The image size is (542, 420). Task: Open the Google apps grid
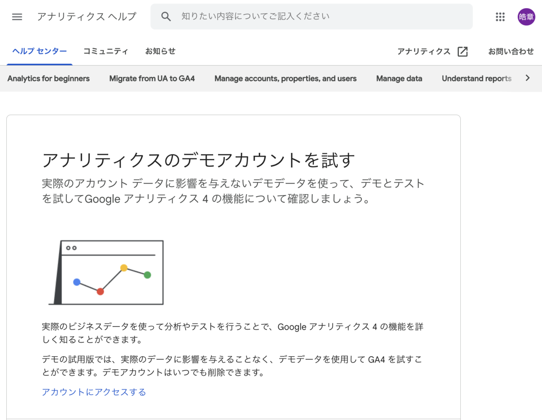pos(500,17)
